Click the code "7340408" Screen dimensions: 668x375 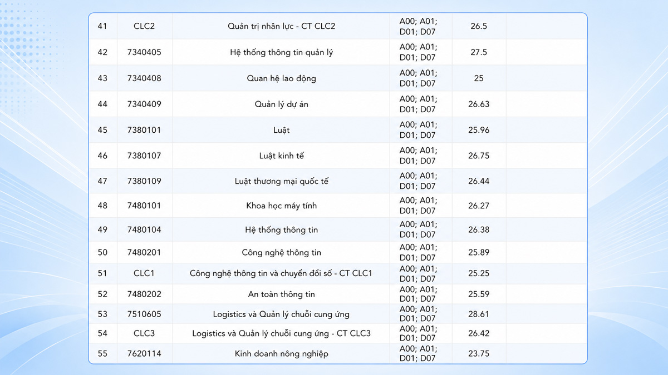coord(144,78)
